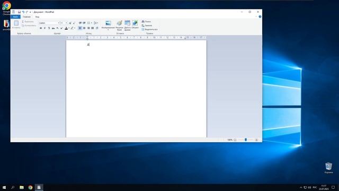This screenshot has width=339, height=191.
Task: Click the decrease indent icon
Action: pyautogui.click(x=80, y=23)
